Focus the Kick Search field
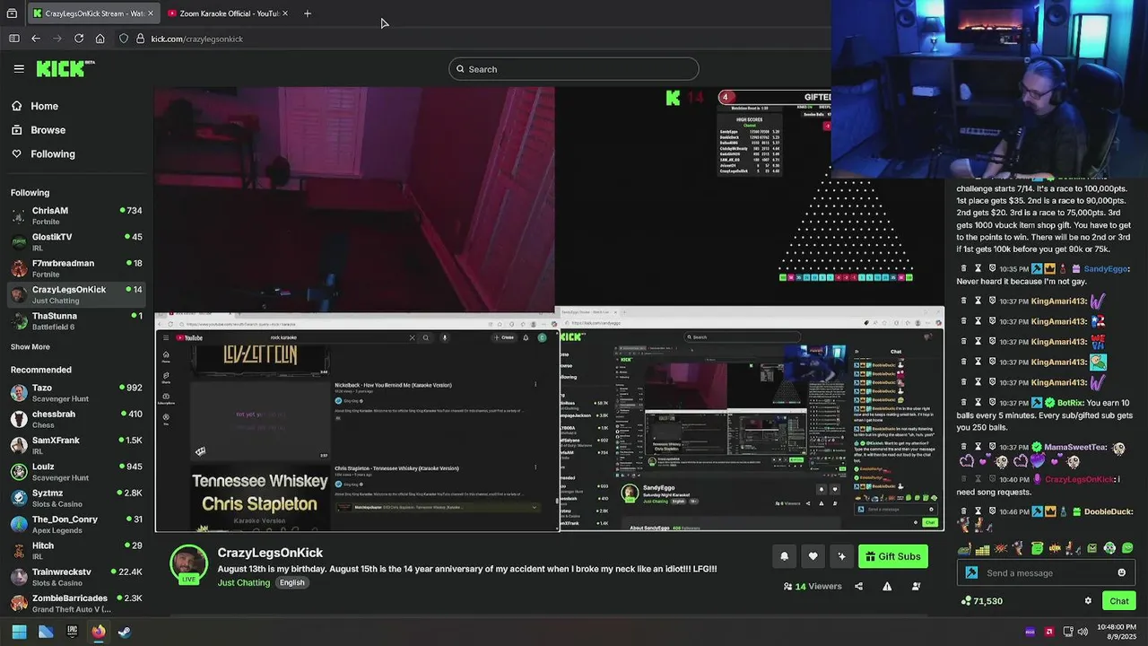 tap(574, 69)
